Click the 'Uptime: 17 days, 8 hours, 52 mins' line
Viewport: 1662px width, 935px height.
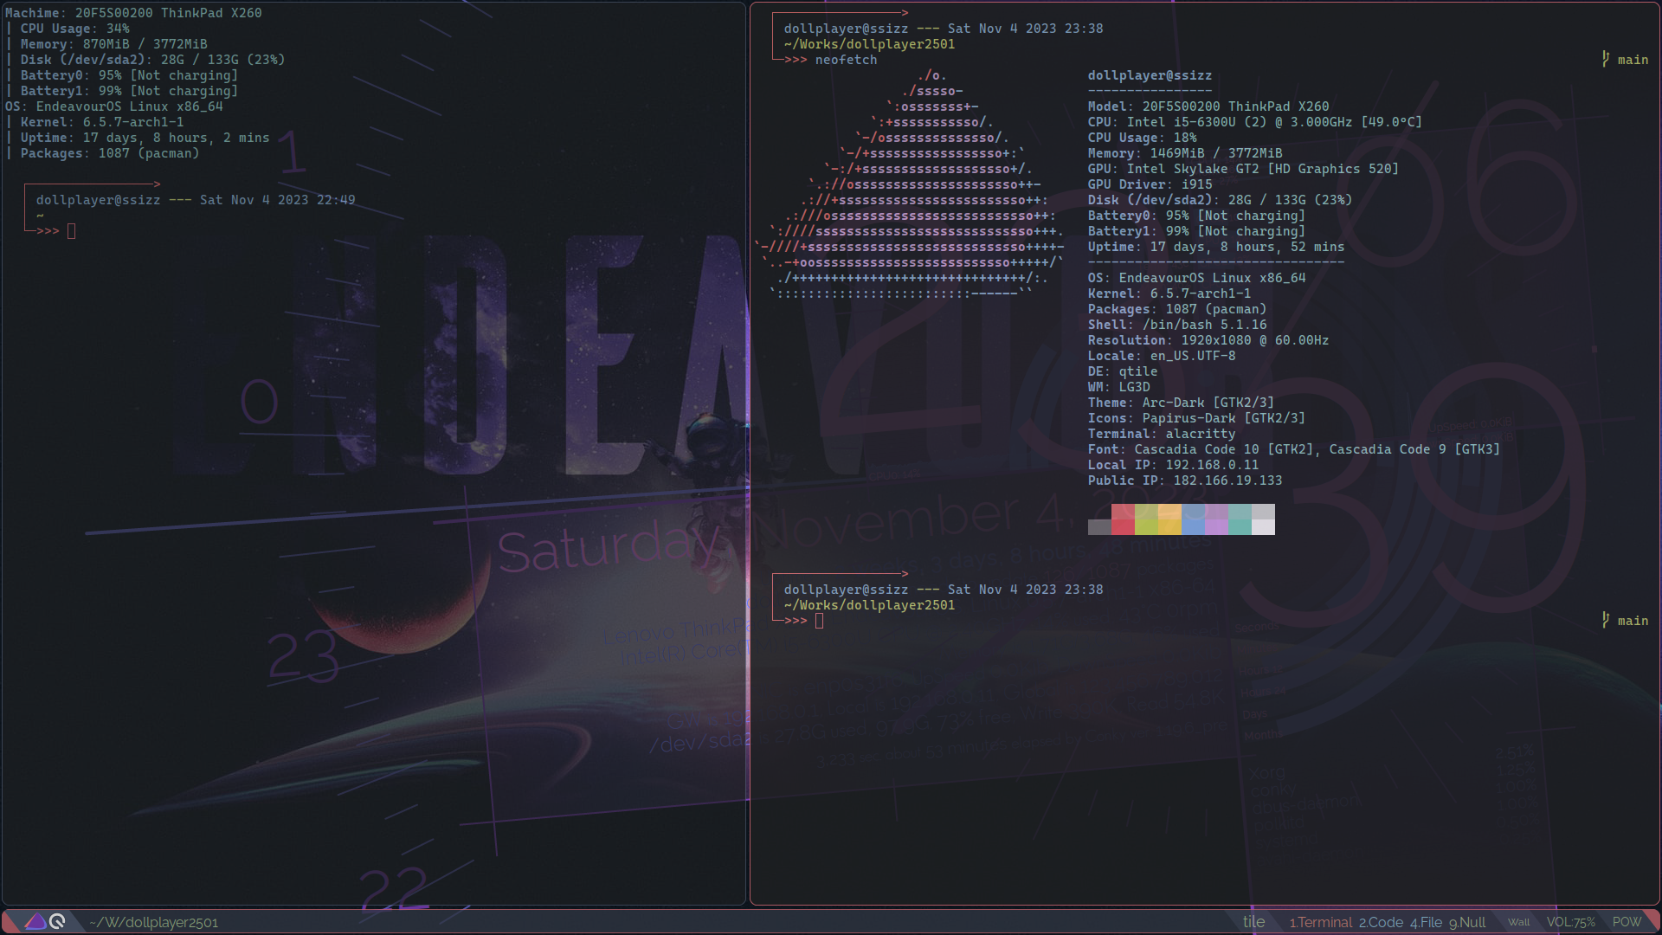pyautogui.click(x=1216, y=247)
